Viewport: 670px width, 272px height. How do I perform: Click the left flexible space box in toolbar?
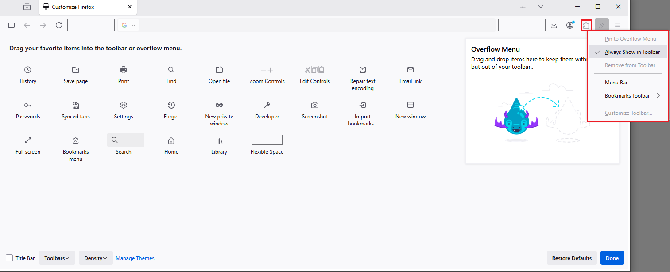pos(91,25)
